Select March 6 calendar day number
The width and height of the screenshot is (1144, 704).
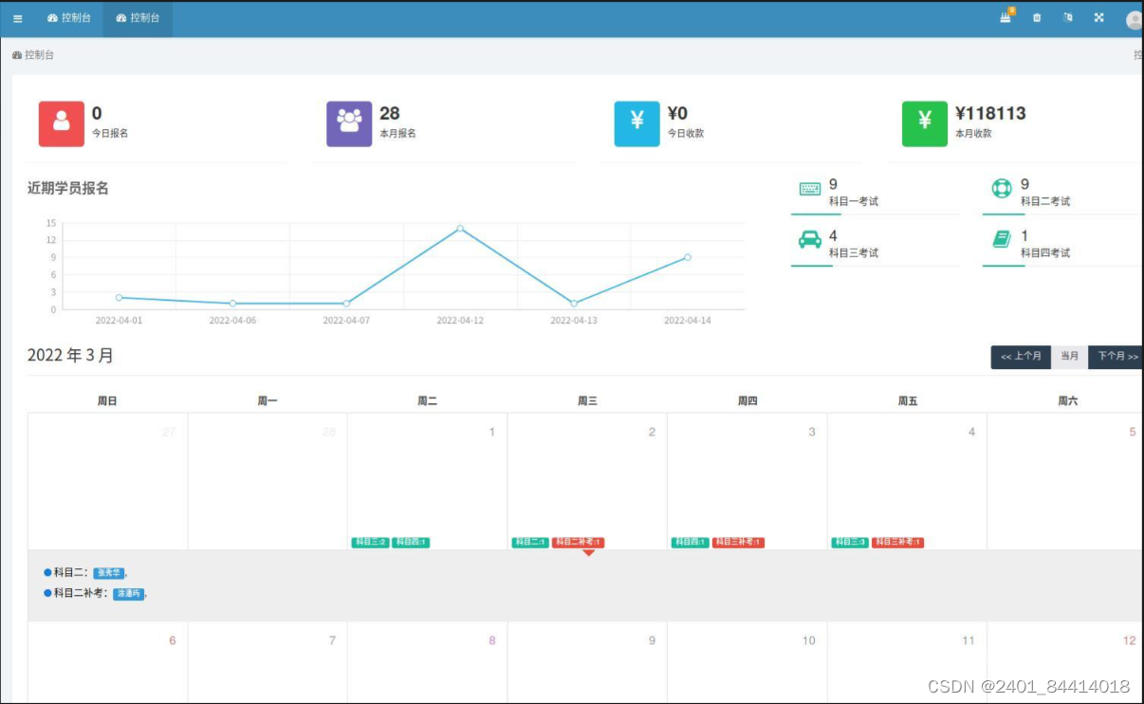point(172,640)
